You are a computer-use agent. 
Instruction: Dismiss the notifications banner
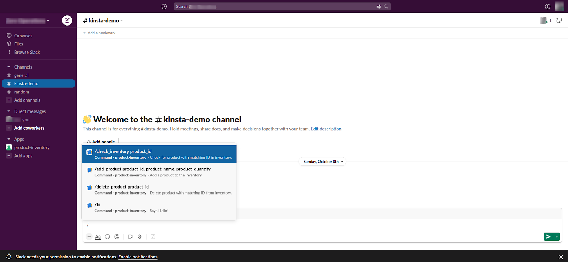(561, 257)
